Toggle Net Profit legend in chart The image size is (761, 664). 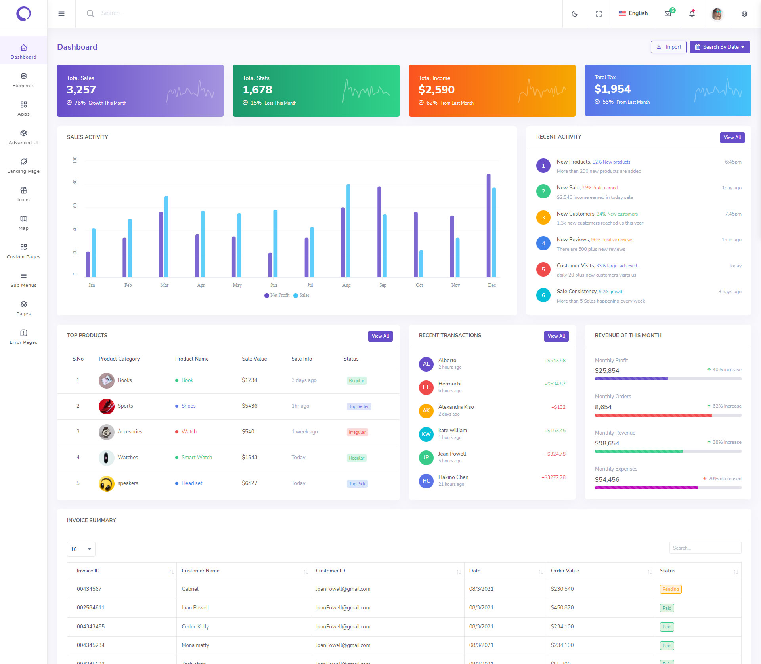277,295
